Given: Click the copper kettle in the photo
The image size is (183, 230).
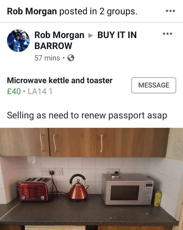Looking at the screenshot, I should pyautogui.click(x=79, y=188).
